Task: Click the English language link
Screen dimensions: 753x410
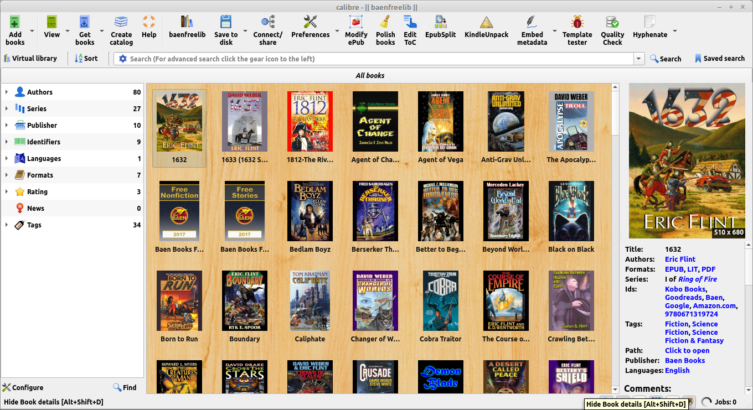Action: point(677,370)
